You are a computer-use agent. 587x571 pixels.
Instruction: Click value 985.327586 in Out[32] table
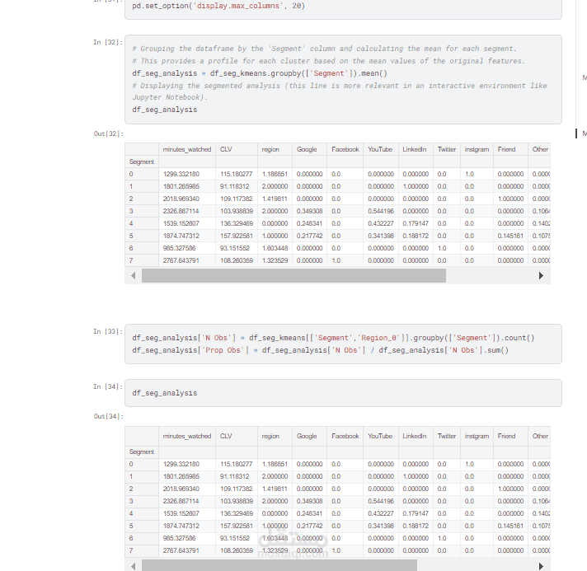(x=180, y=248)
